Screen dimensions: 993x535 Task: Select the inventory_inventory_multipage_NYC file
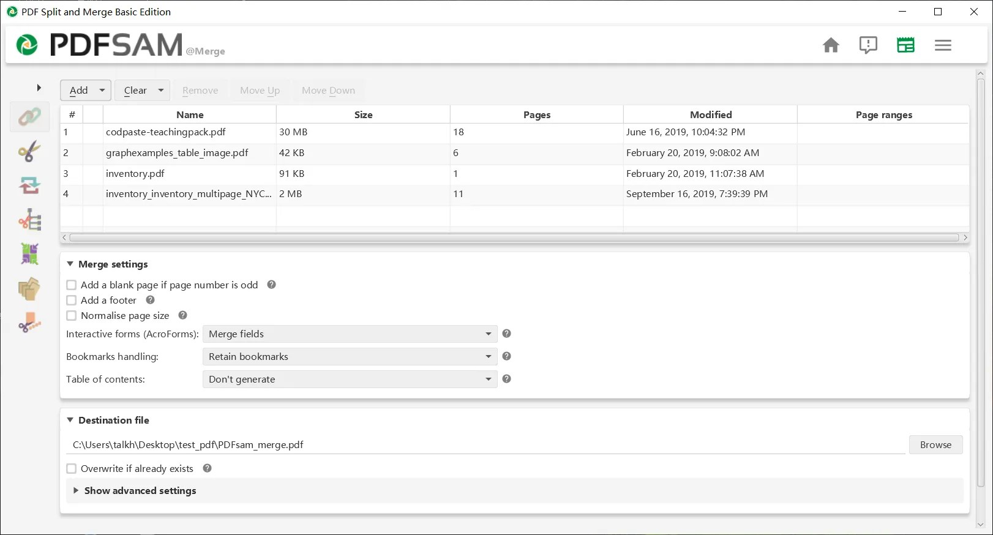514,194
